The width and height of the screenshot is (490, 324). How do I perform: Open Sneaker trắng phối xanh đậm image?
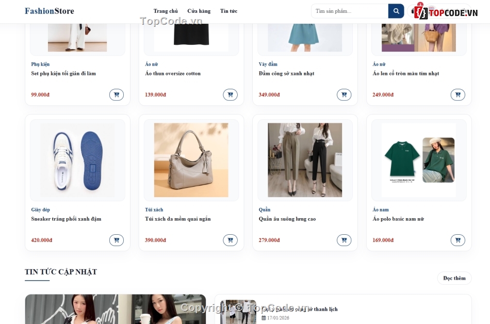(x=77, y=160)
